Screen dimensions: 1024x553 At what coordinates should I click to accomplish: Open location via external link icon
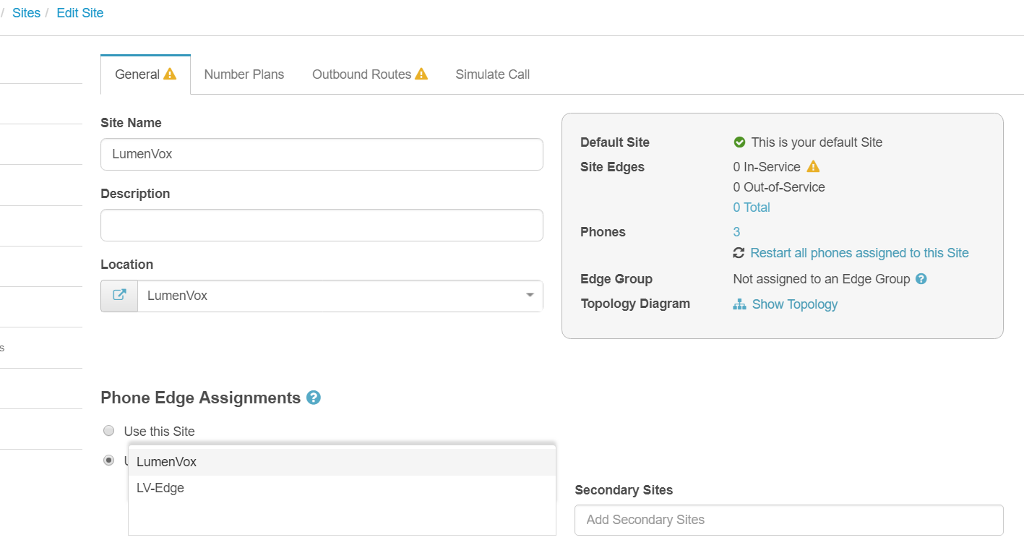click(x=119, y=296)
